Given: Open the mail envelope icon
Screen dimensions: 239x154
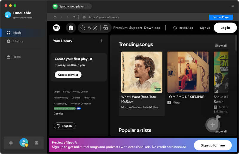Looking at the screenshot, I should point(36,143).
